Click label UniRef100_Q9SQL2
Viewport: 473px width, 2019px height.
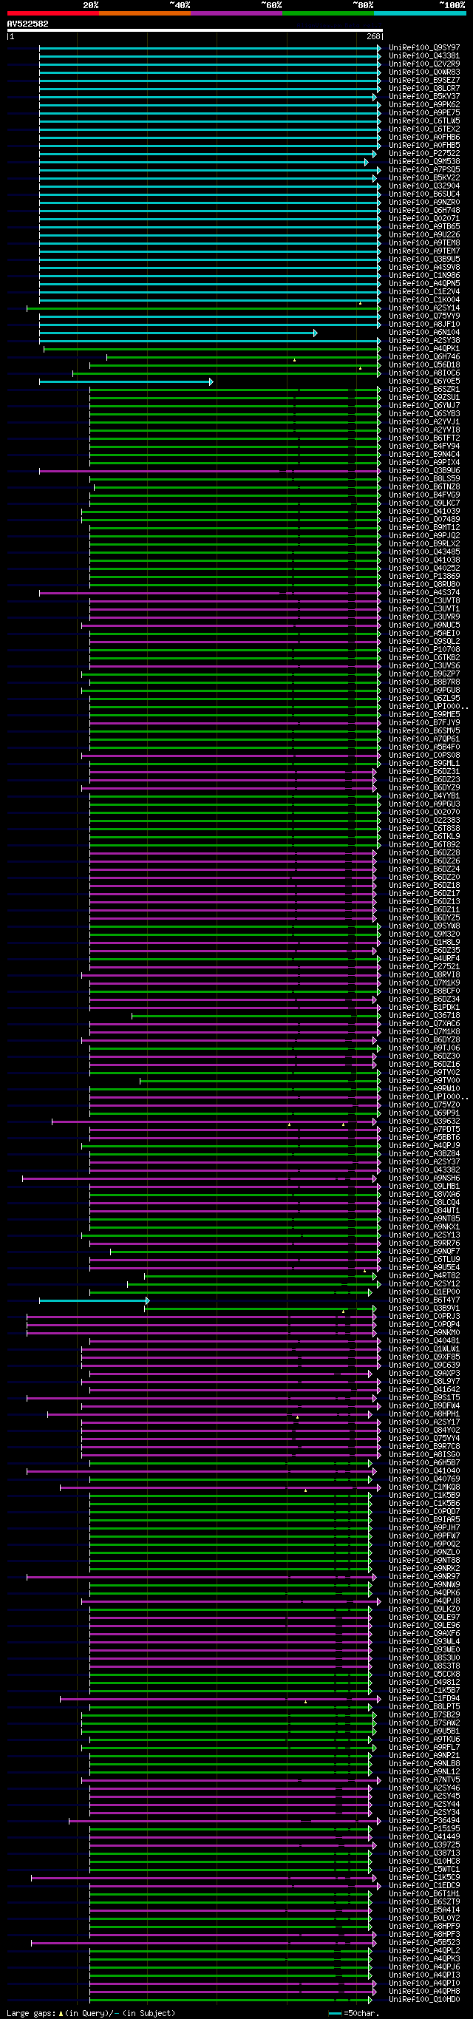tap(424, 641)
